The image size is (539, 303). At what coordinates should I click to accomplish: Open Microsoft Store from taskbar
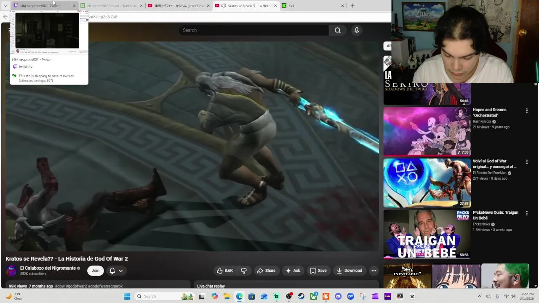tap(251, 296)
